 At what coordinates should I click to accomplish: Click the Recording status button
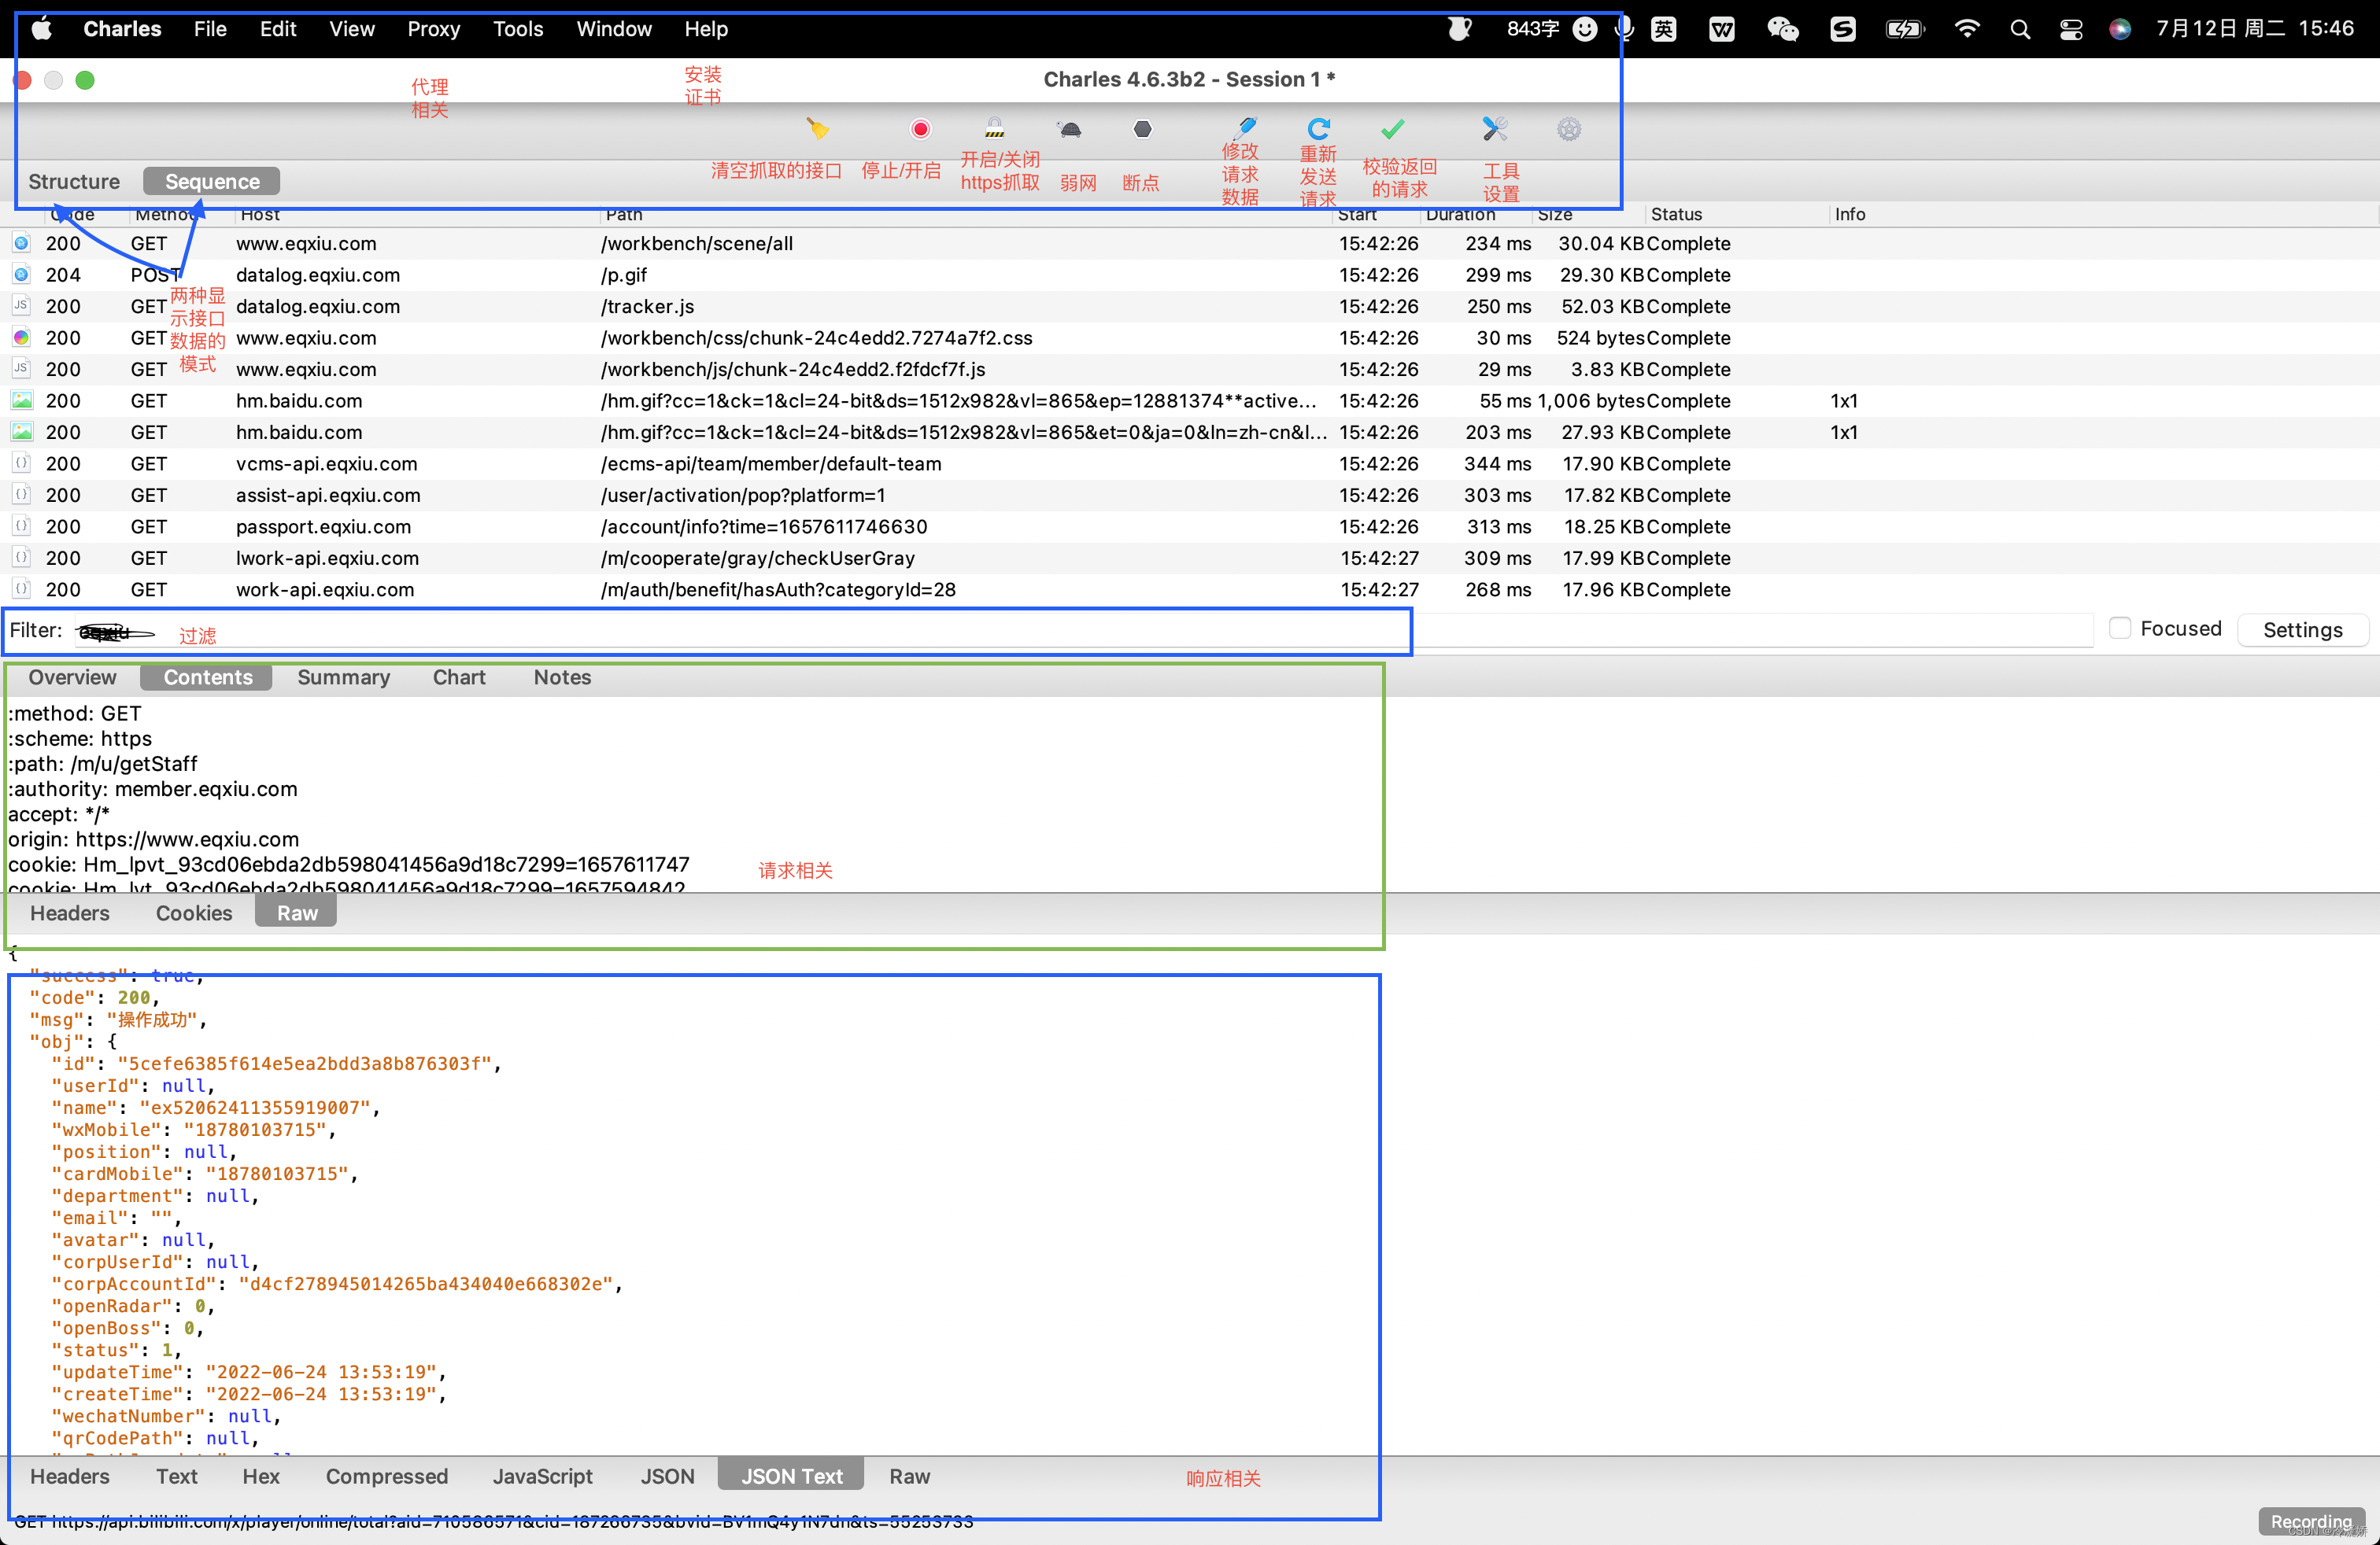click(x=2311, y=1521)
